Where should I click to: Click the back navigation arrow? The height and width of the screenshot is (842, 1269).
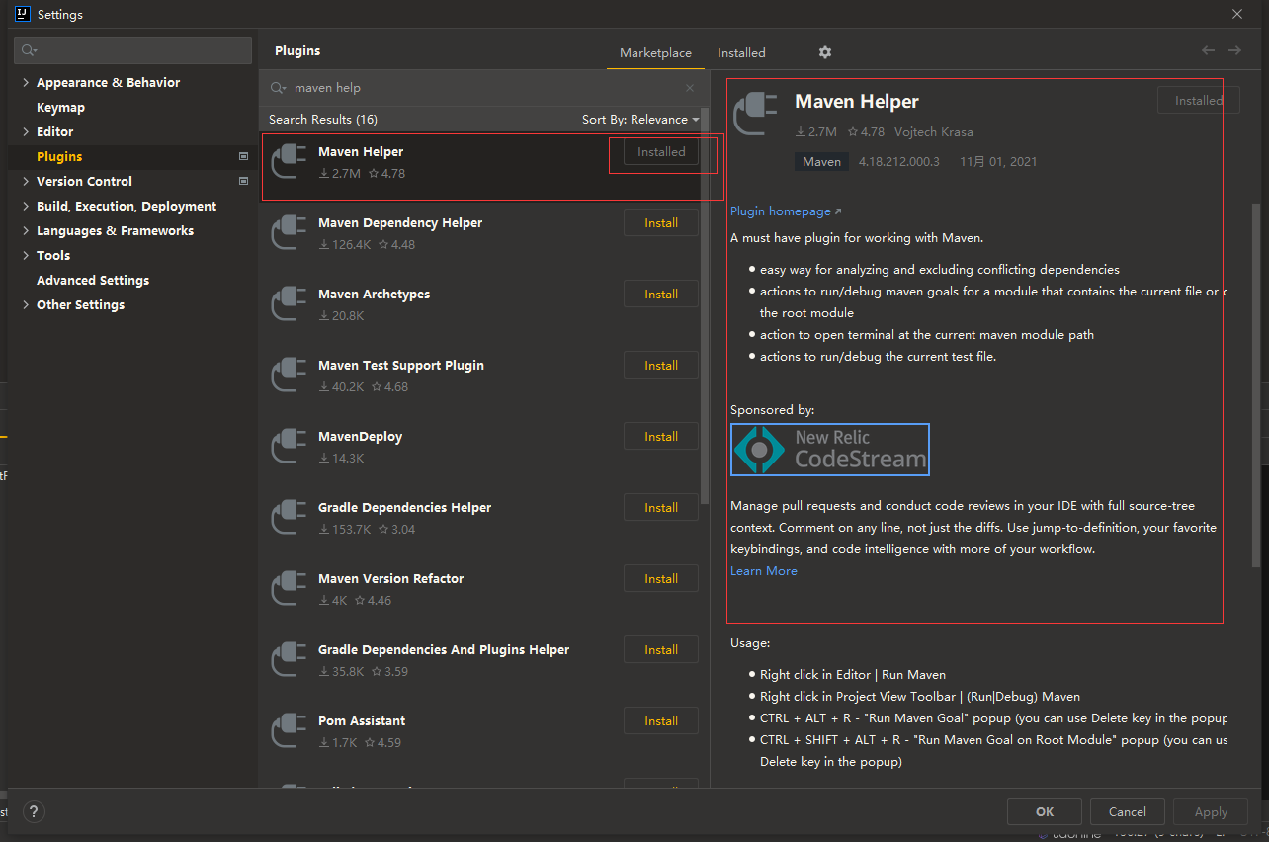[1208, 50]
